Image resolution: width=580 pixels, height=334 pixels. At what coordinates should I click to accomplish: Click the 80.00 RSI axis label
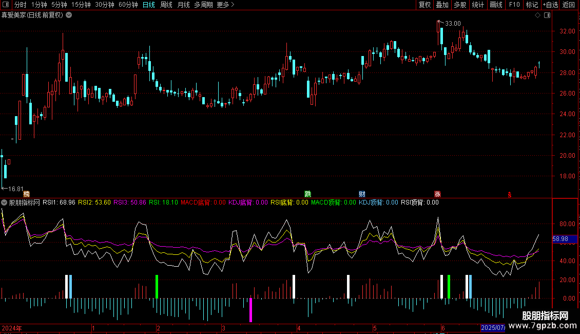[x=567, y=224]
